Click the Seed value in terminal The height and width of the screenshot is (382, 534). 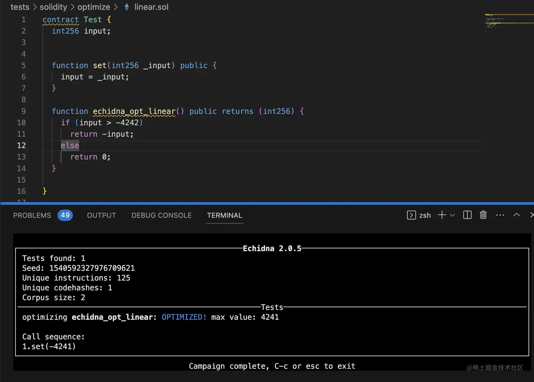tap(92, 268)
